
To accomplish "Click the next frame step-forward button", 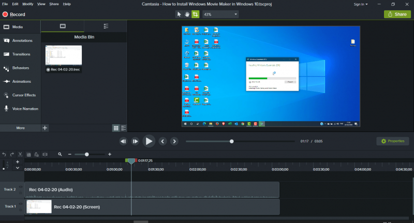I will point(135,141).
